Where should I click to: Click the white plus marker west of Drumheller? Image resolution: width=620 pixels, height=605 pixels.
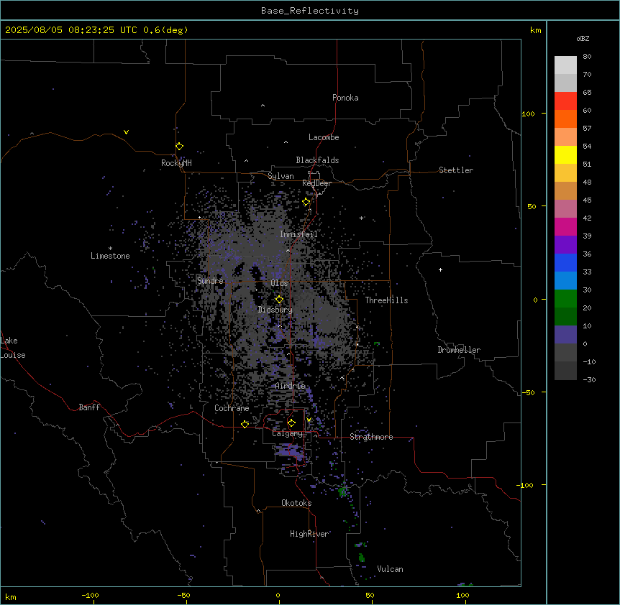coord(440,269)
